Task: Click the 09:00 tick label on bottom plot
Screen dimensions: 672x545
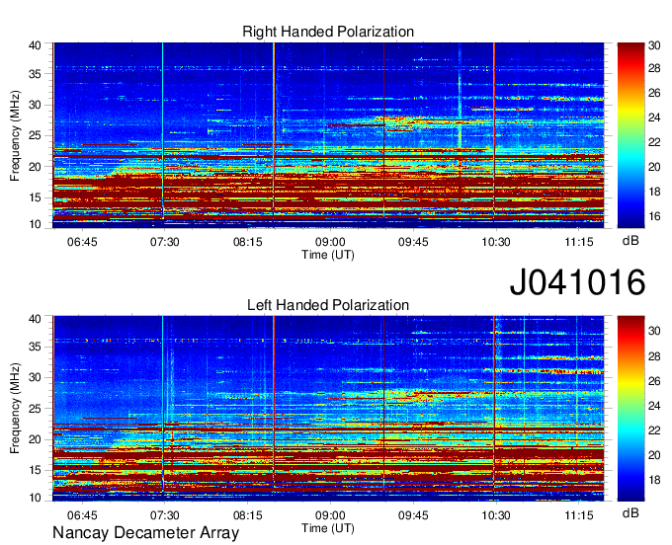Action: pyautogui.click(x=330, y=515)
